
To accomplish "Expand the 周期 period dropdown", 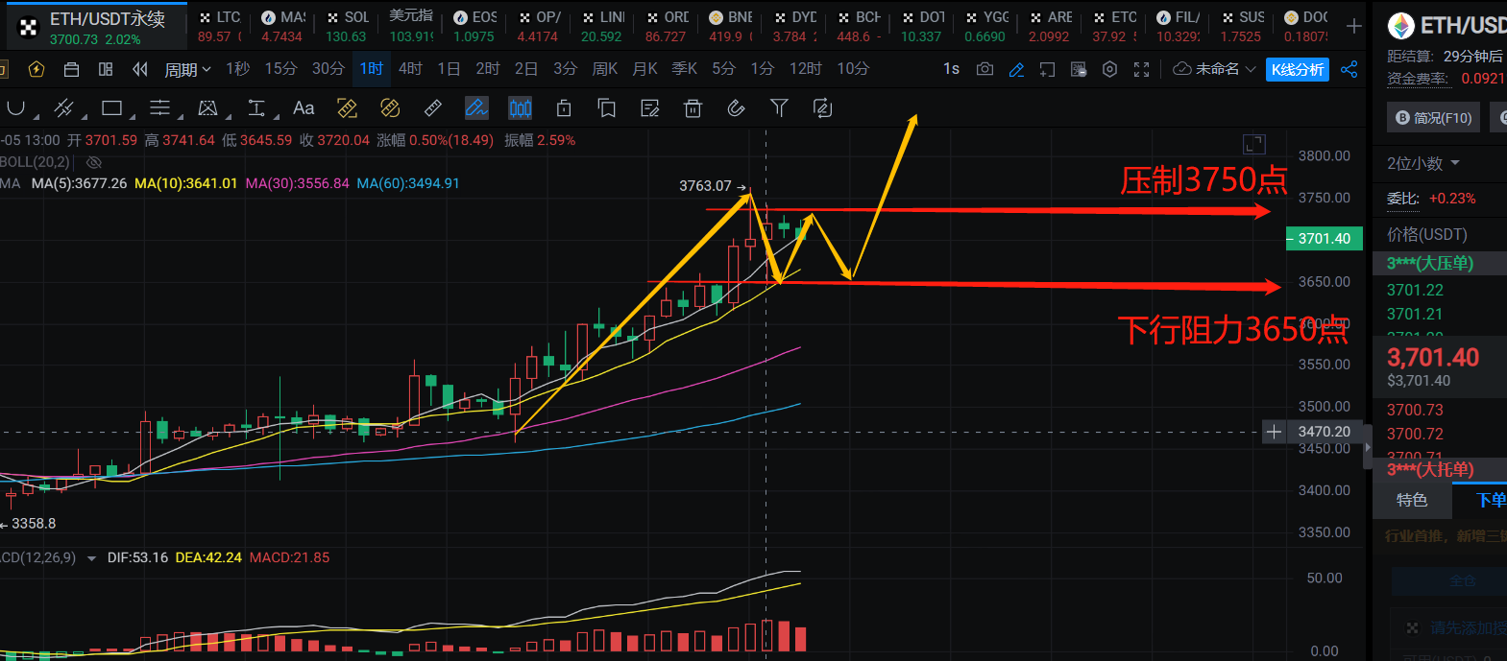I will pyautogui.click(x=187, y=69).
